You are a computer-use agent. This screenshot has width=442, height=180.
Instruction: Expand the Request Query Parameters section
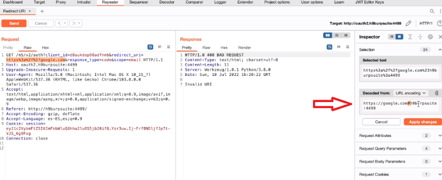coord(398,148)
